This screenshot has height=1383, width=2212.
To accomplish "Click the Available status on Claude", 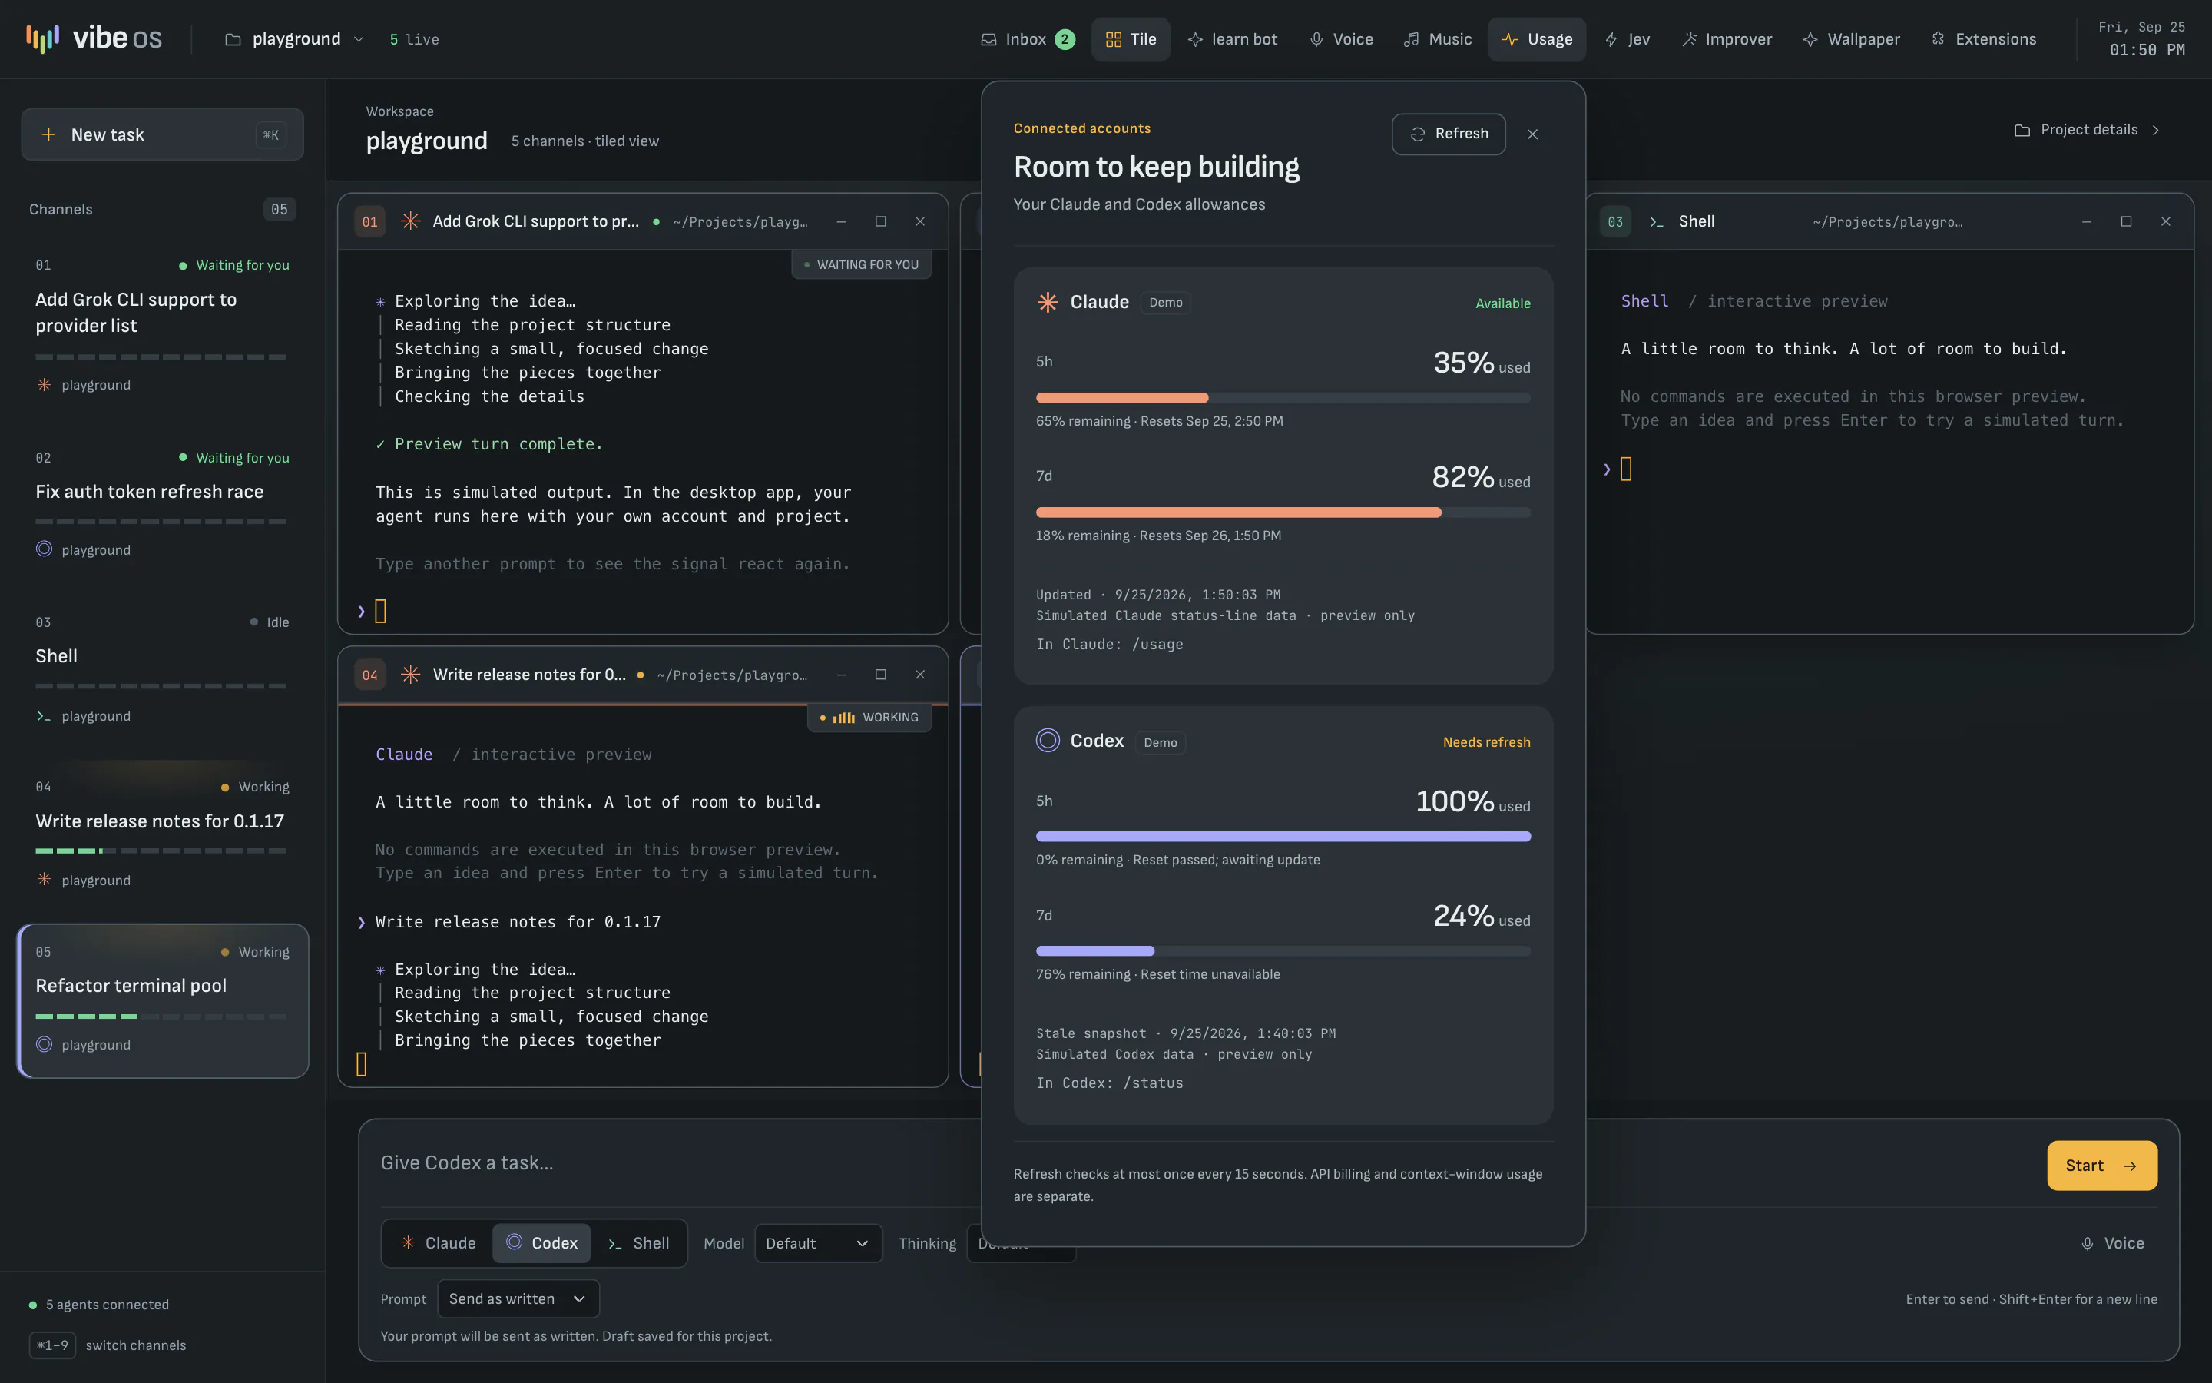I will click(1502, 303).
